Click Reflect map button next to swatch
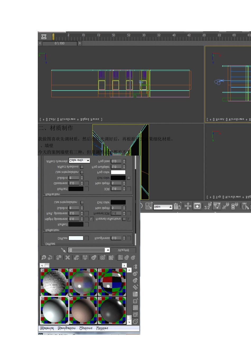This screenshot has width=251, height=355. click(x=86, y=224)
